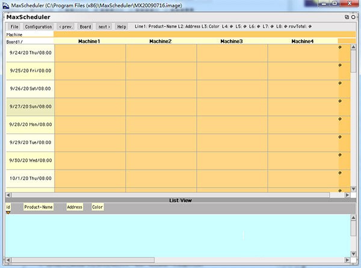Click the inner window restore icon
This screenshot has width=361, height=268.
(x=347, y=17)
